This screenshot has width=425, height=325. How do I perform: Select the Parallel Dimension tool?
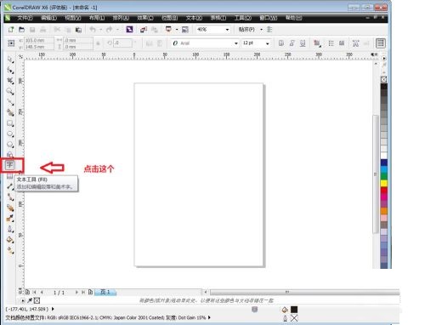pyautogui.click(x=10, y=186)
